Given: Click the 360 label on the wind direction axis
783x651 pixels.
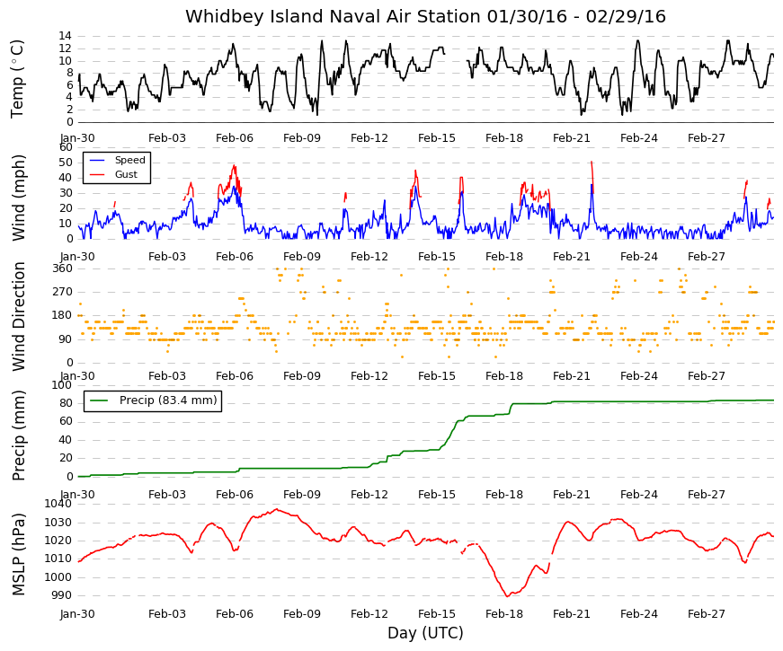Looking at the screenshot, I should [x=62, y=268].
